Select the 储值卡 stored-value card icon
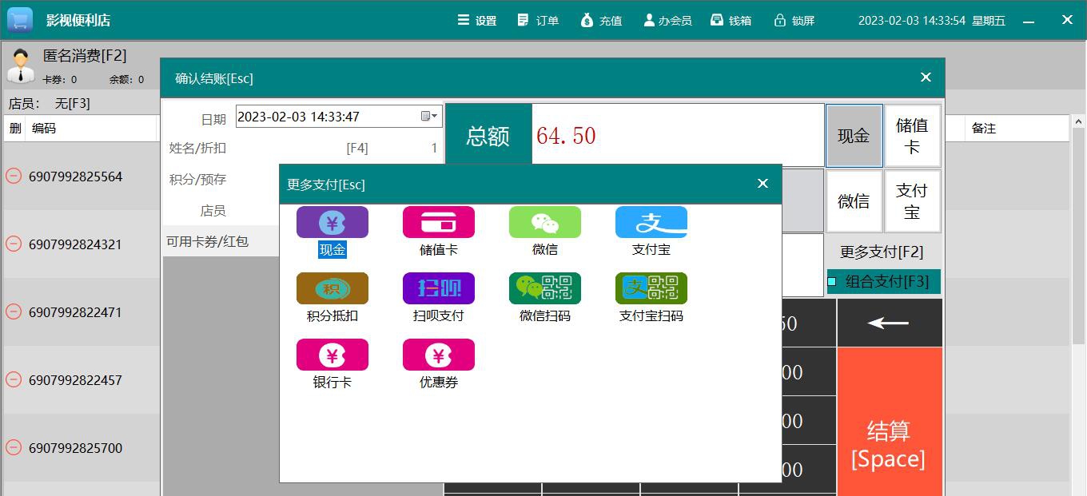The width and height of the screenshot is (1087, 496). click(x=438, y=221)
